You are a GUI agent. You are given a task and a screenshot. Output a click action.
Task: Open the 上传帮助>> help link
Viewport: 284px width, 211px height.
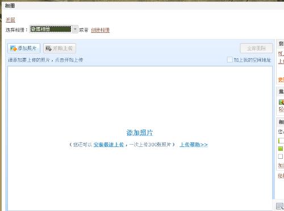pos(194,145)
